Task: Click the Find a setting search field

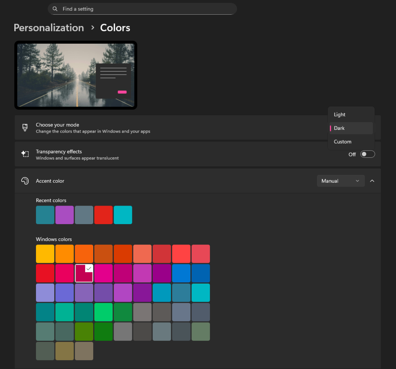Action: pyautogui.click(x=142, y=9)
